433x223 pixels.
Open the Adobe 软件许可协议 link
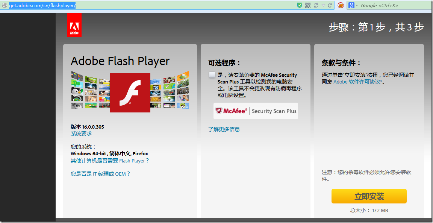pos(358,82)
